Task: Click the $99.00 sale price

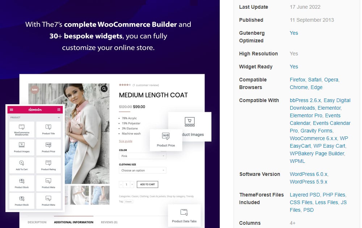Action: point(139,107)
